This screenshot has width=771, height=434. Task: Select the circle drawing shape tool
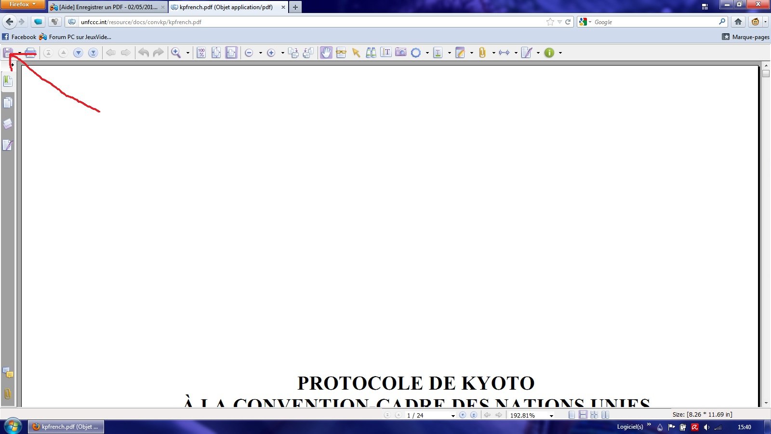[416, 53]
